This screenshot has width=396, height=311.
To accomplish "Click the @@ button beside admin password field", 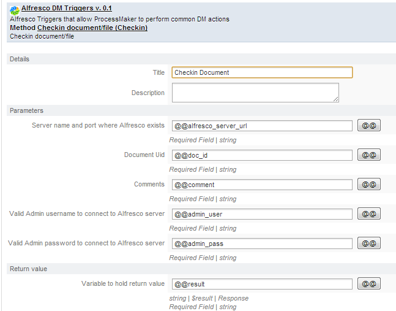I will (368, 243).
